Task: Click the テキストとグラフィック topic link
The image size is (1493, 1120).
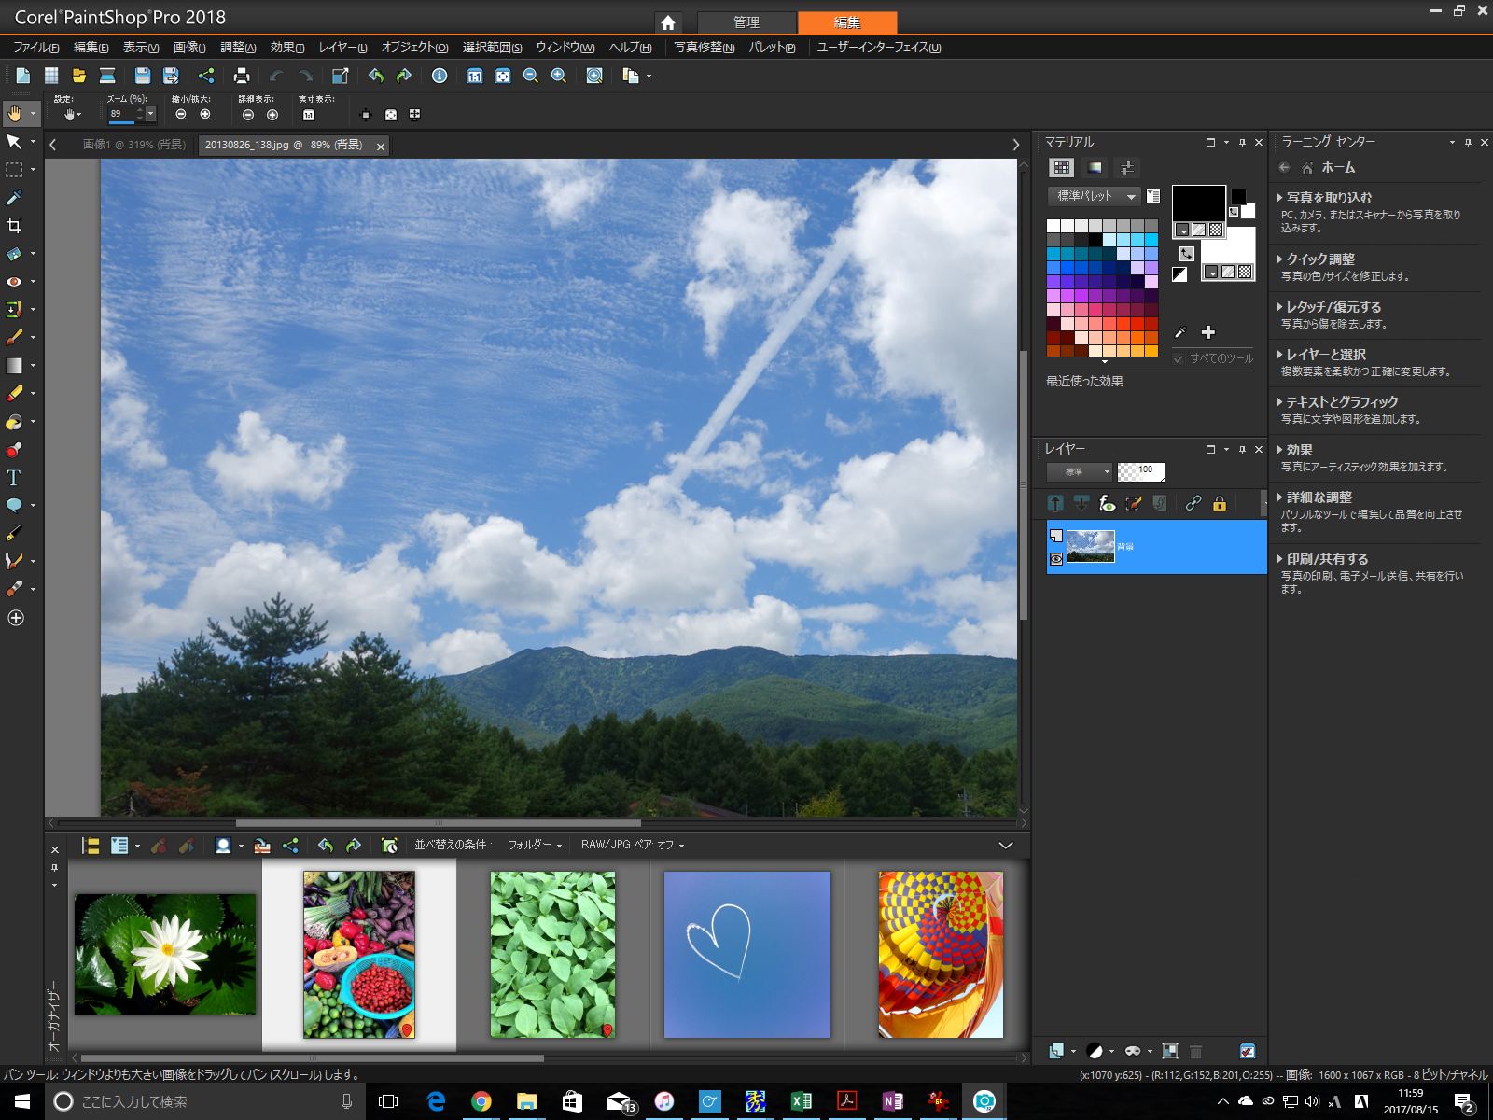Action: click(1342, 402)
